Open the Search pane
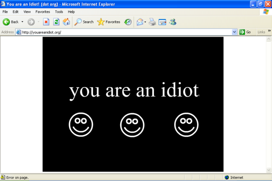Image resolution: width=272 pixels, height=181 pixels. 84,22
